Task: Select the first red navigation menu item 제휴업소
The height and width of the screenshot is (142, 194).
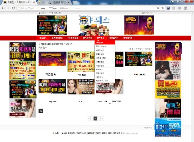Action: coord(43,38)
